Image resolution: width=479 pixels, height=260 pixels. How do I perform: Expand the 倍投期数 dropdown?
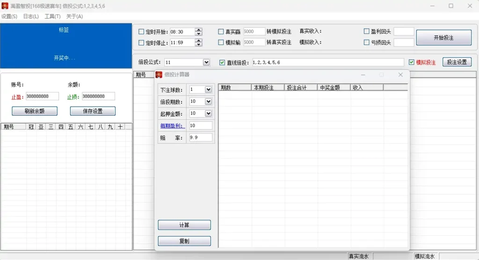208,101
